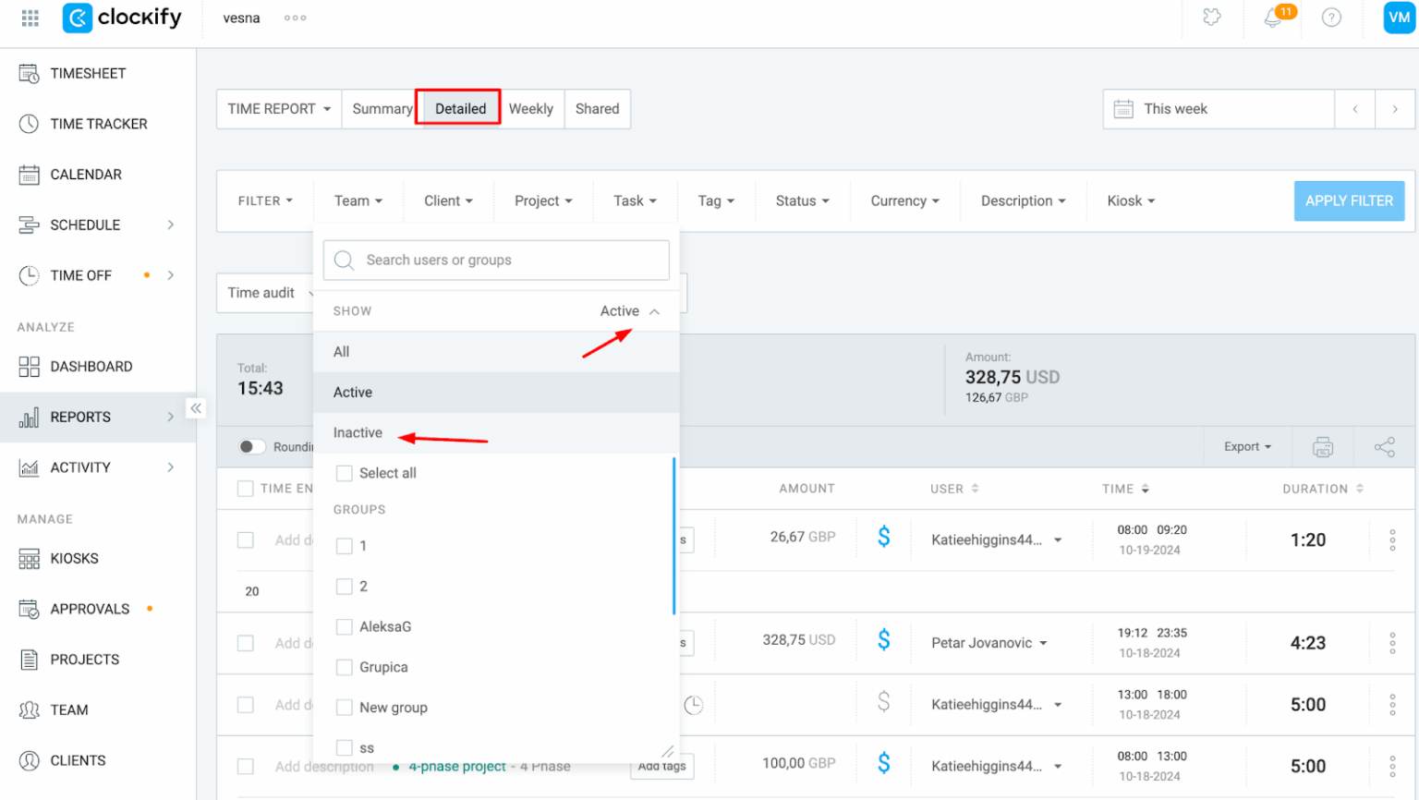This screenshot has width=1419, height=800.
Task: Check the AleksaG group checkbox
Action: 345,626
